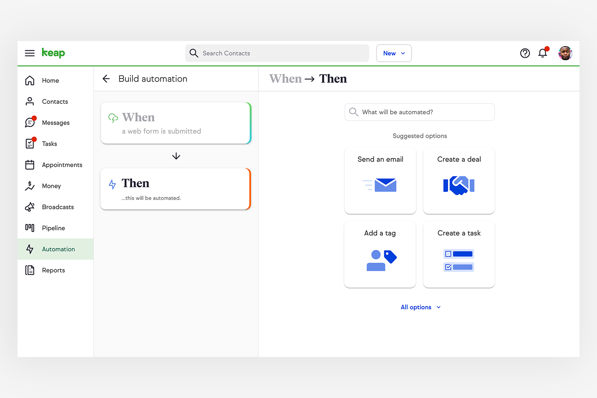Screen dimensions: 597x398
Task: Expand the All options list
Action: [420, 307]
